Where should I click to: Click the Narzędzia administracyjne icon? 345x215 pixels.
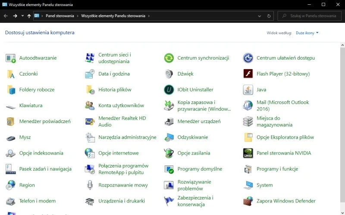pyautogui.click(x=90, y=137)
